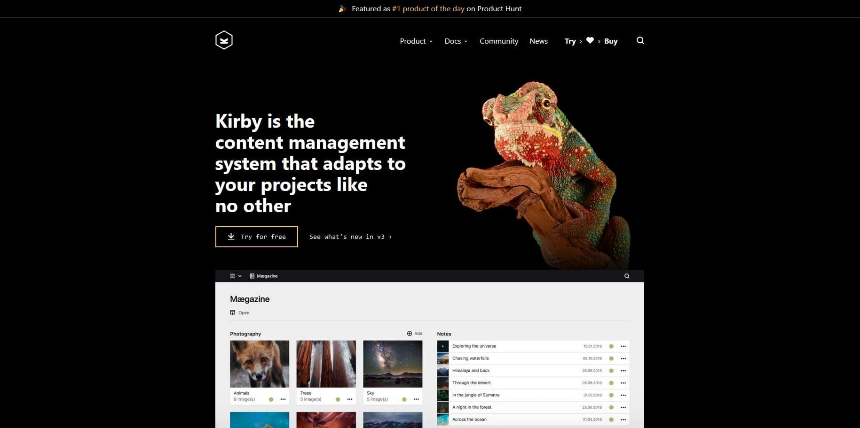Click the Mægazine page heading
Viewport: 860px width, 428px height.
250,299
